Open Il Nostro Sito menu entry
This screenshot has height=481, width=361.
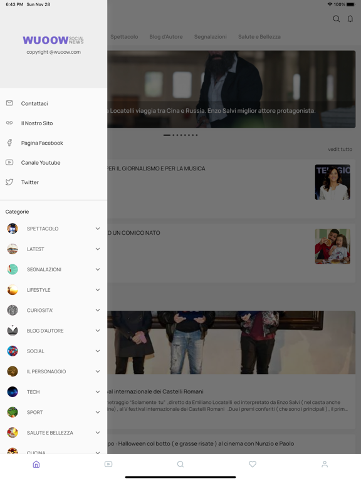pos(53,123)
